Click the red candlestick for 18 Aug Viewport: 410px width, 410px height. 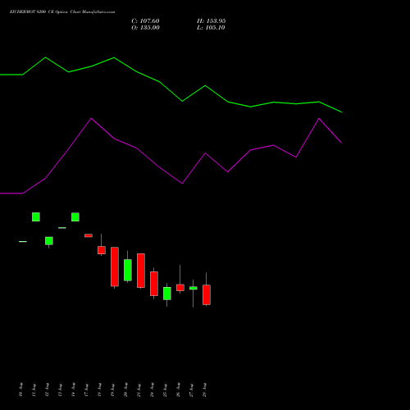102,250
